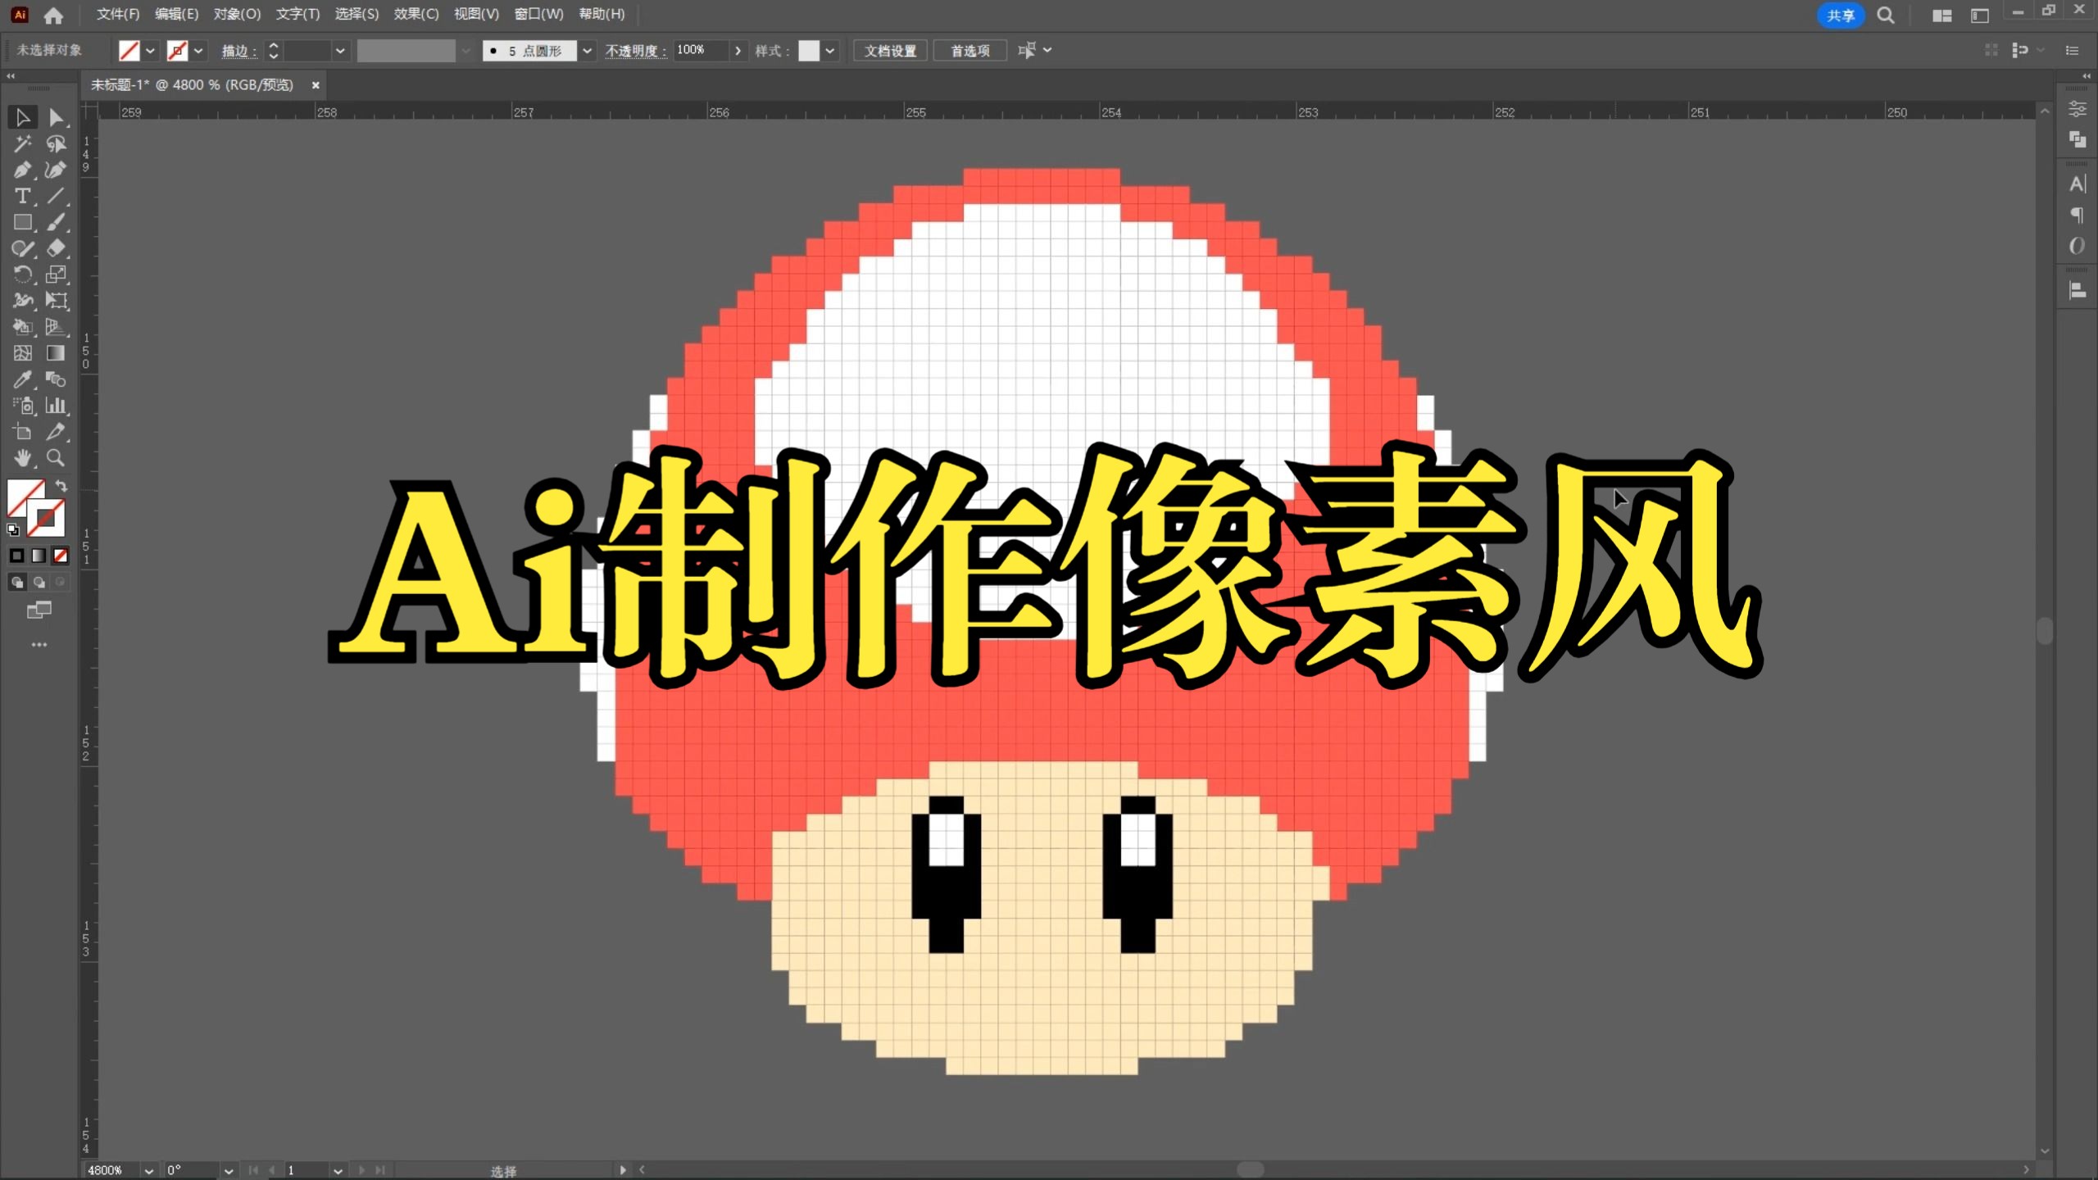Select the Shape Builder tool
Image resolution: width=2098 pixels, height=1180 pixels.
pos(22,327)
